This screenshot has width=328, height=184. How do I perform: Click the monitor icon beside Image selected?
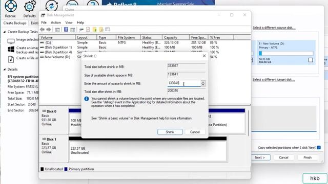11,41
